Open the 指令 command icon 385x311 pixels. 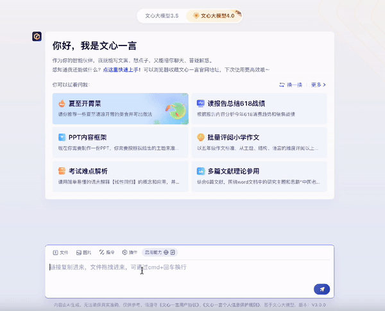[x=101, y=253]
